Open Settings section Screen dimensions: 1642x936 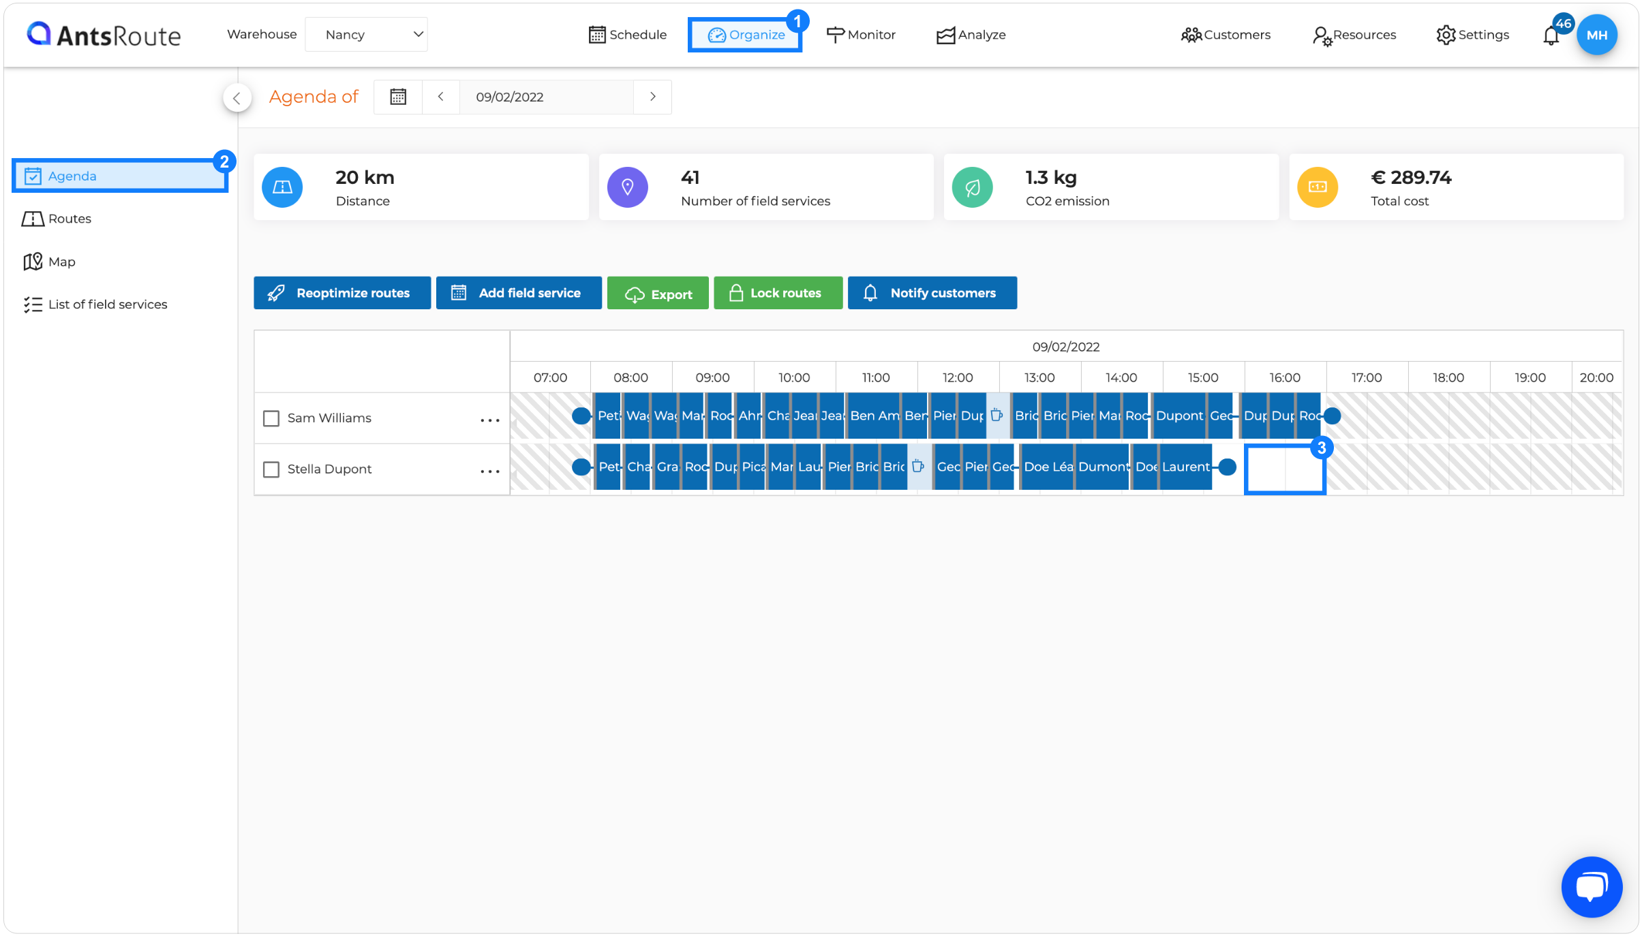click(x=1472, y=35)
